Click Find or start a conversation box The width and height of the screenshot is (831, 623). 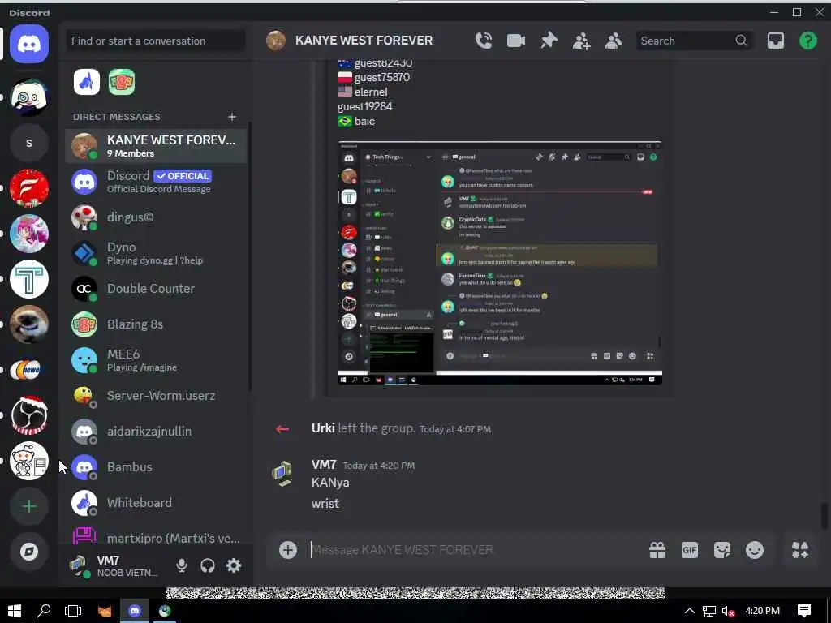[x=155, y=41]
